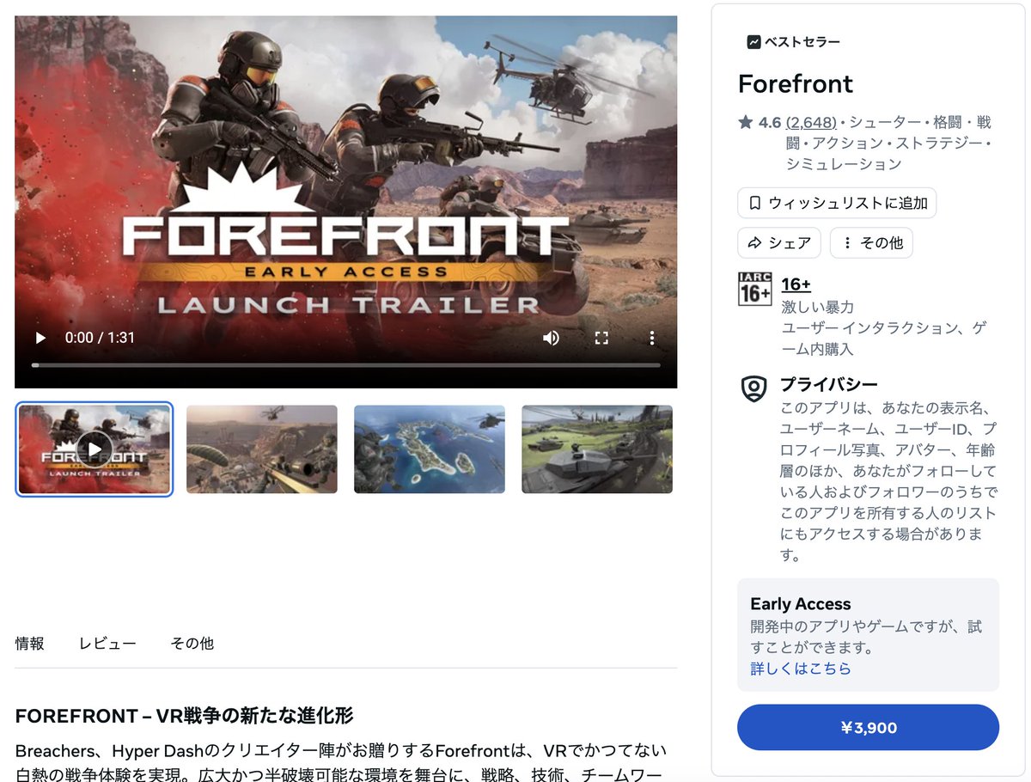Open the video player three-dot options

(x=652, y=338)
